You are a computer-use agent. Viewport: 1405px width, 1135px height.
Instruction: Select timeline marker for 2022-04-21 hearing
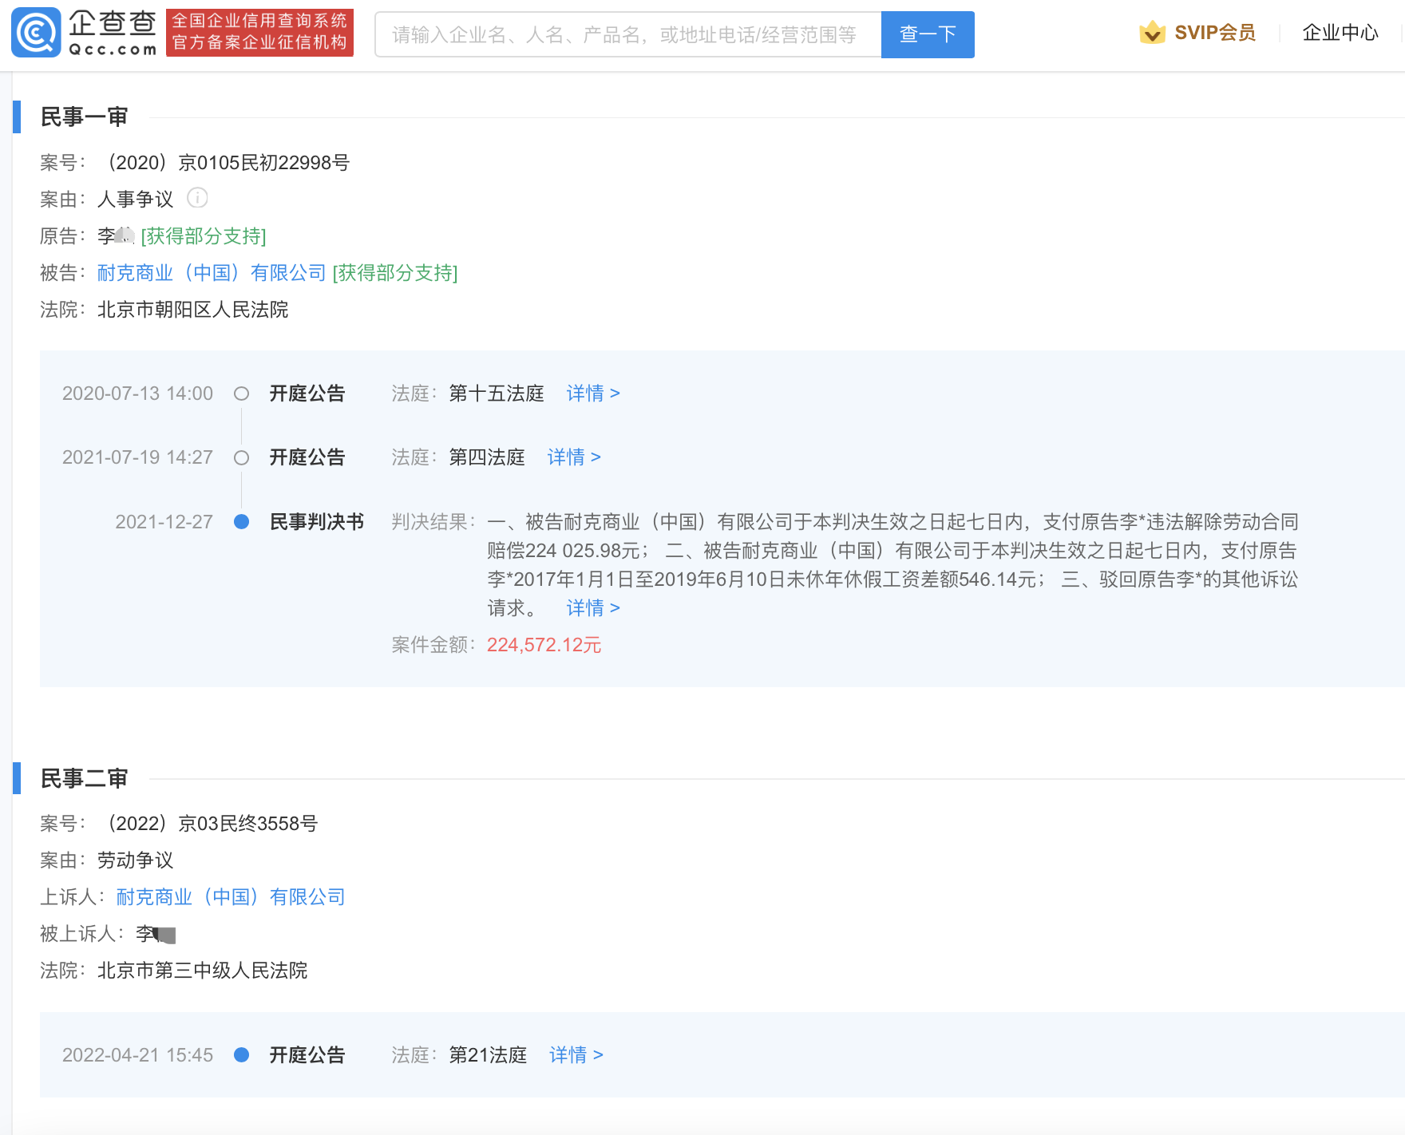pyautogui.click(x=241, y=1055)
